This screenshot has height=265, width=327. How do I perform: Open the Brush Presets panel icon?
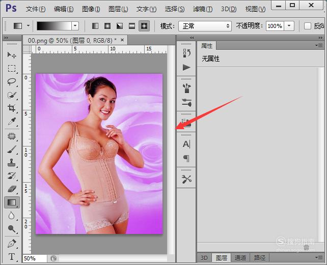(x=186, y=103)
